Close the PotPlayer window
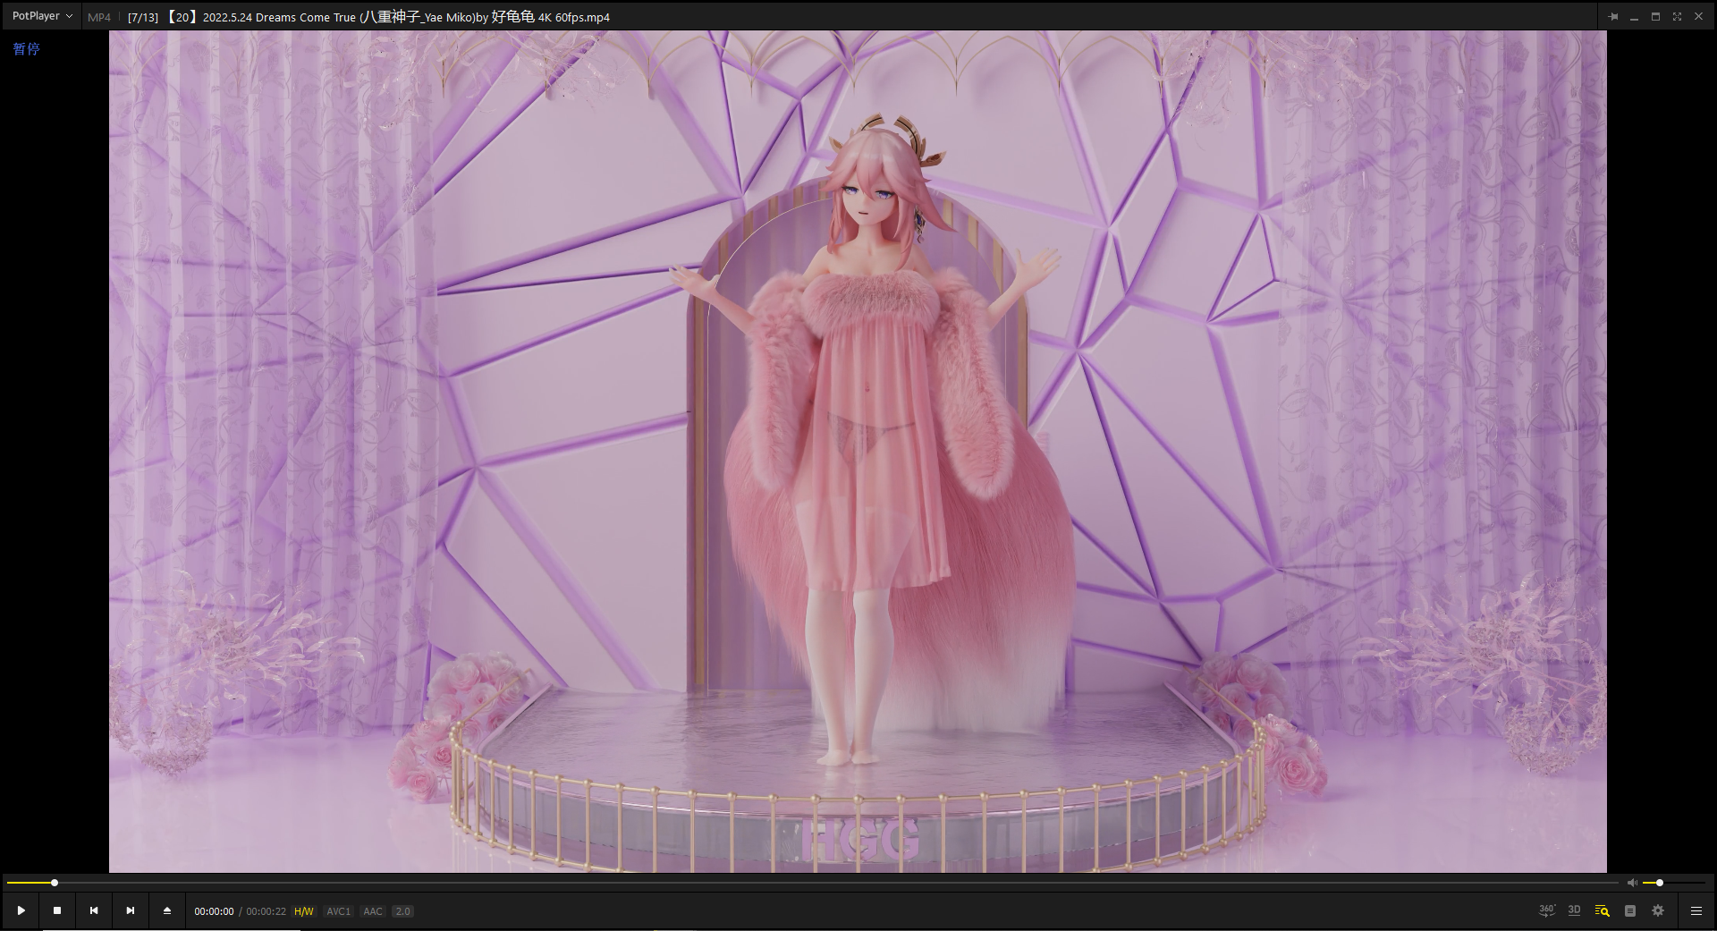This screenshot has width=1717, height=931. pos(1698,16)
